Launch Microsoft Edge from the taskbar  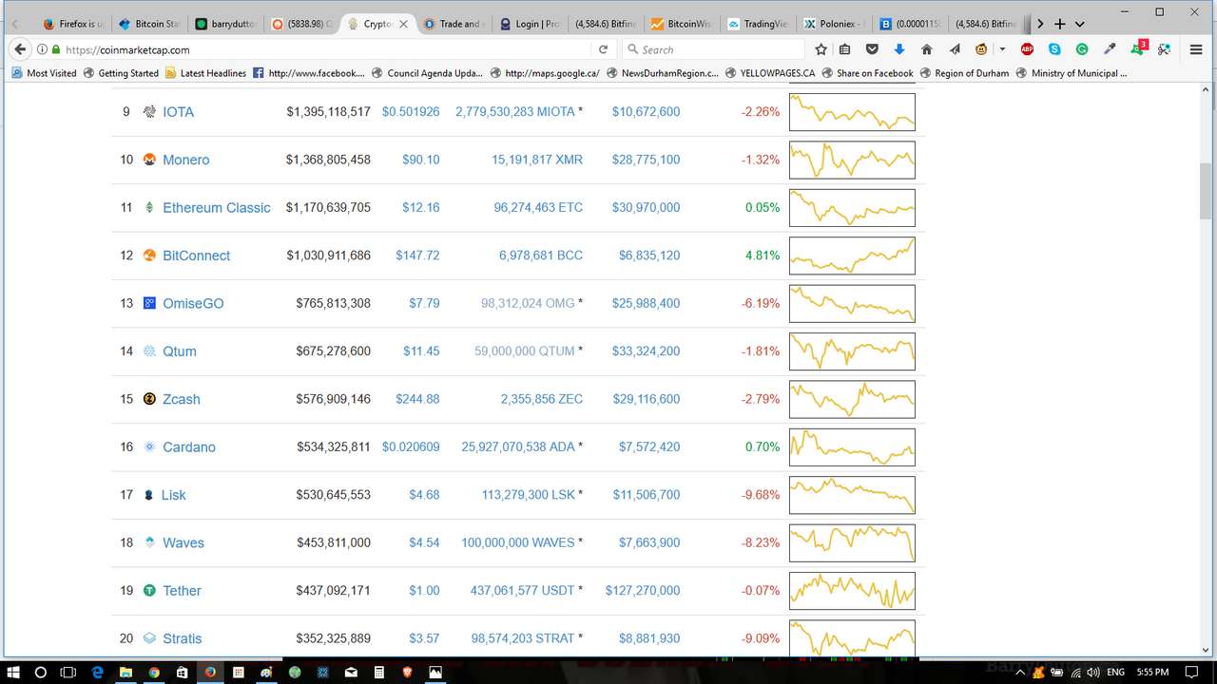(97, 672)
